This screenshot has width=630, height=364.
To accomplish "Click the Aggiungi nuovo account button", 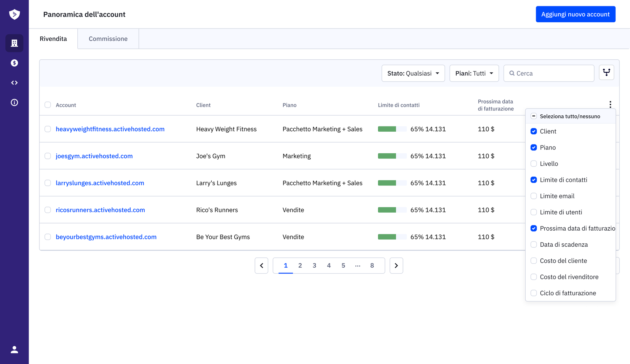I will pyautogui.click(x=575, y=14).
